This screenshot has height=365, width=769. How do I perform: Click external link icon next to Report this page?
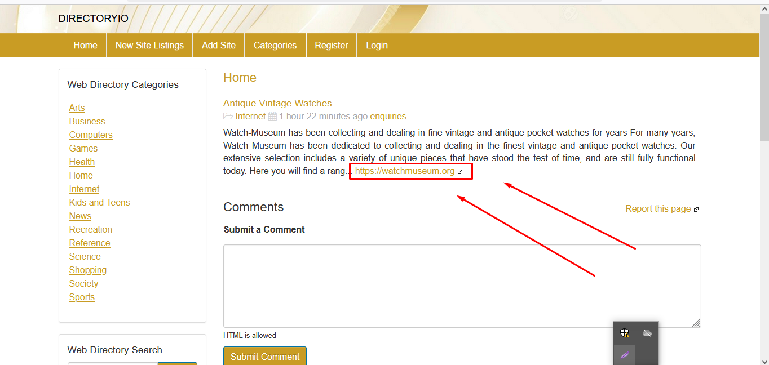pos(696,210)
